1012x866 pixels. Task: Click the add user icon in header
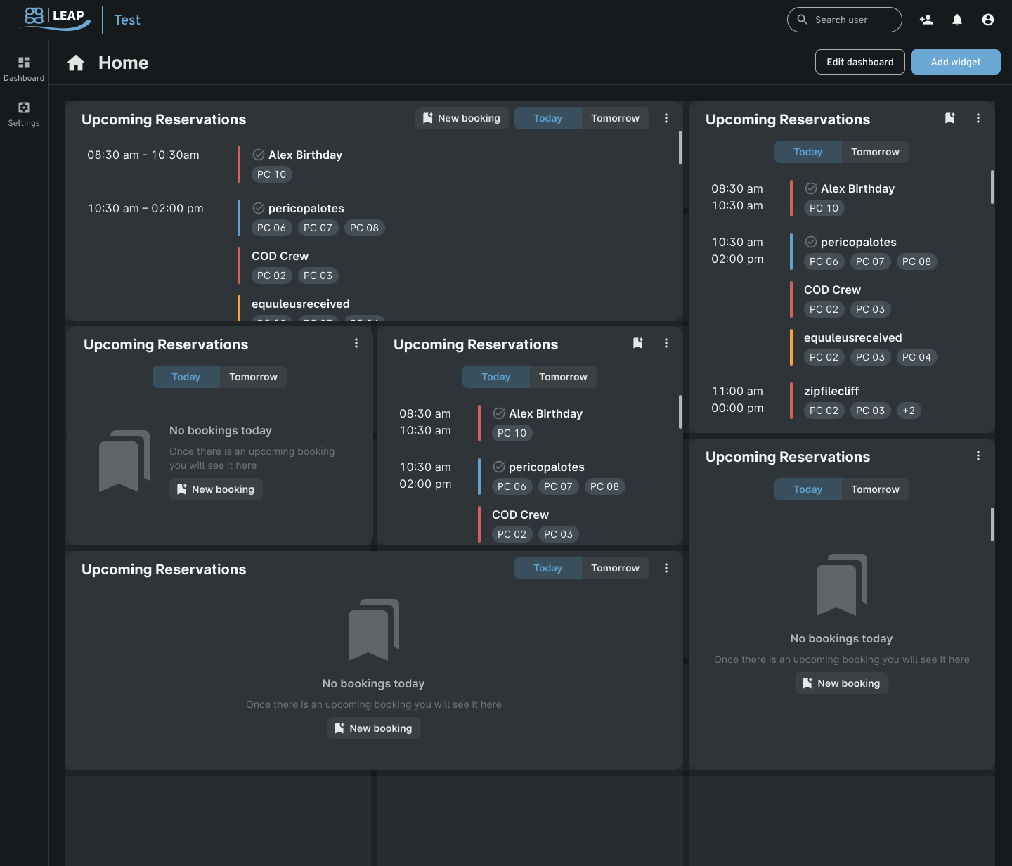[926, 20]
